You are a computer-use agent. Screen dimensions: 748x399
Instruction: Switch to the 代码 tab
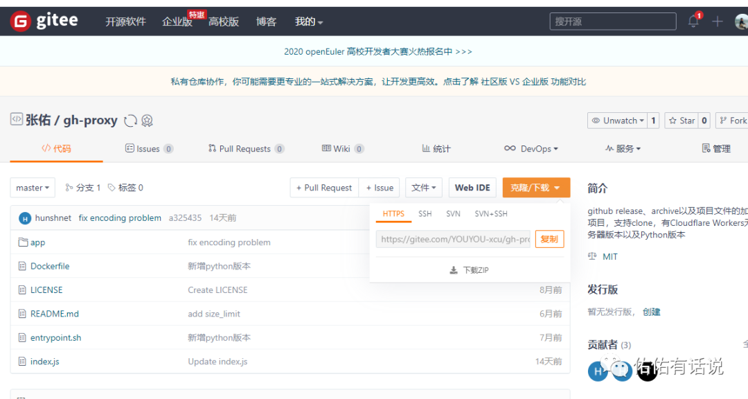pyautogui.click(x=56, y=148)
